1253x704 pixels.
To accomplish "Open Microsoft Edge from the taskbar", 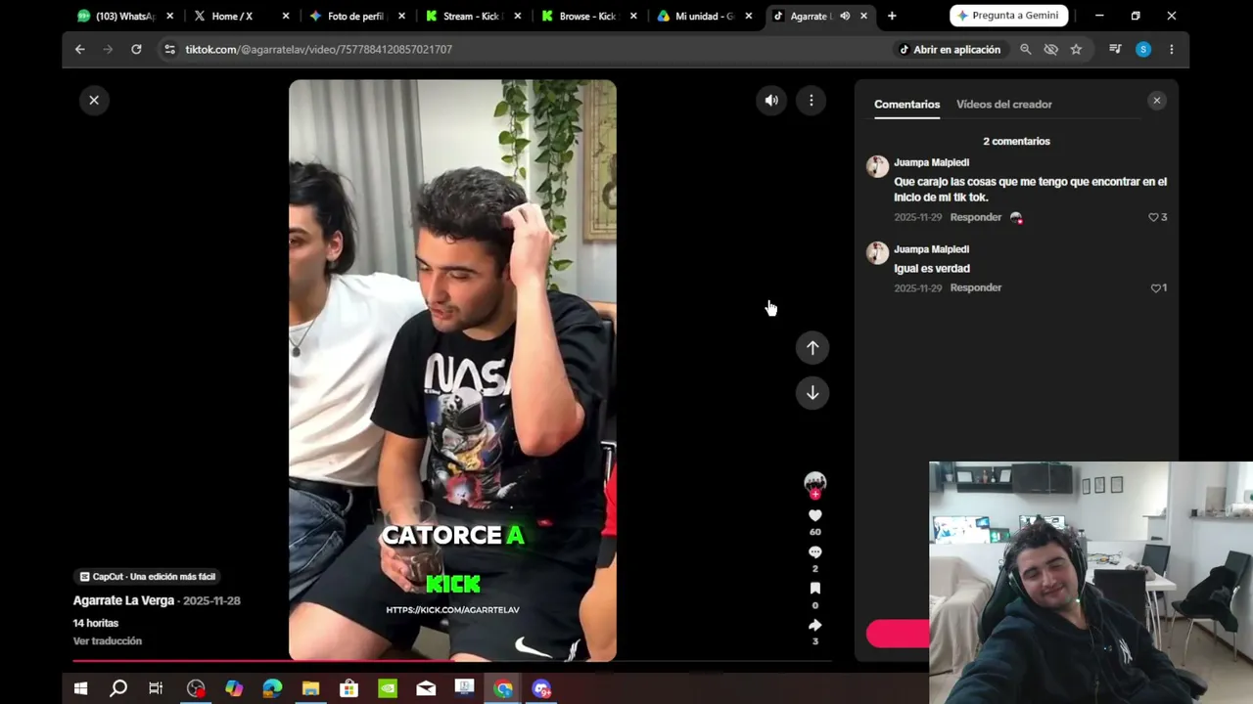I will [272, 688].
